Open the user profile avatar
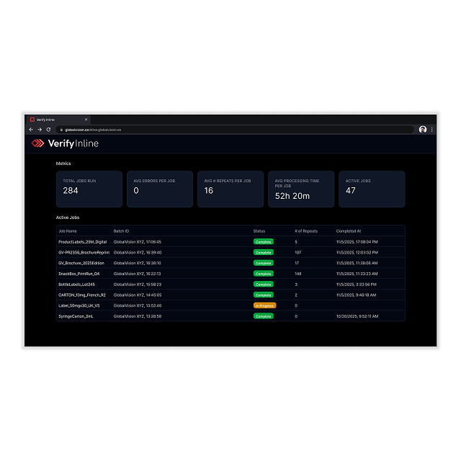Image resolution: width=461 pixels, height=461 pixels. (x=423, y=130)
